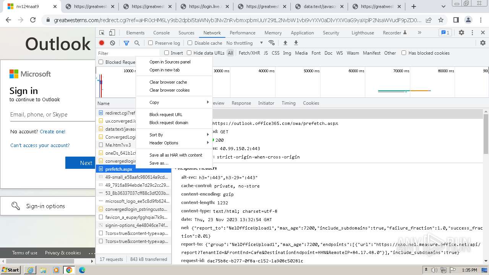This screenshot has width=489, height=275.
Task: Click the Filter text input
Action: [128, 53]
